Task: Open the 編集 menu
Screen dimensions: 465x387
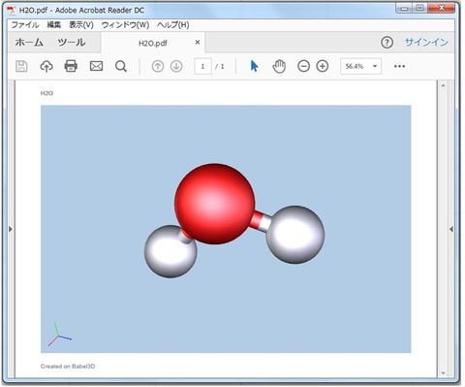Action: coord(54,25)
